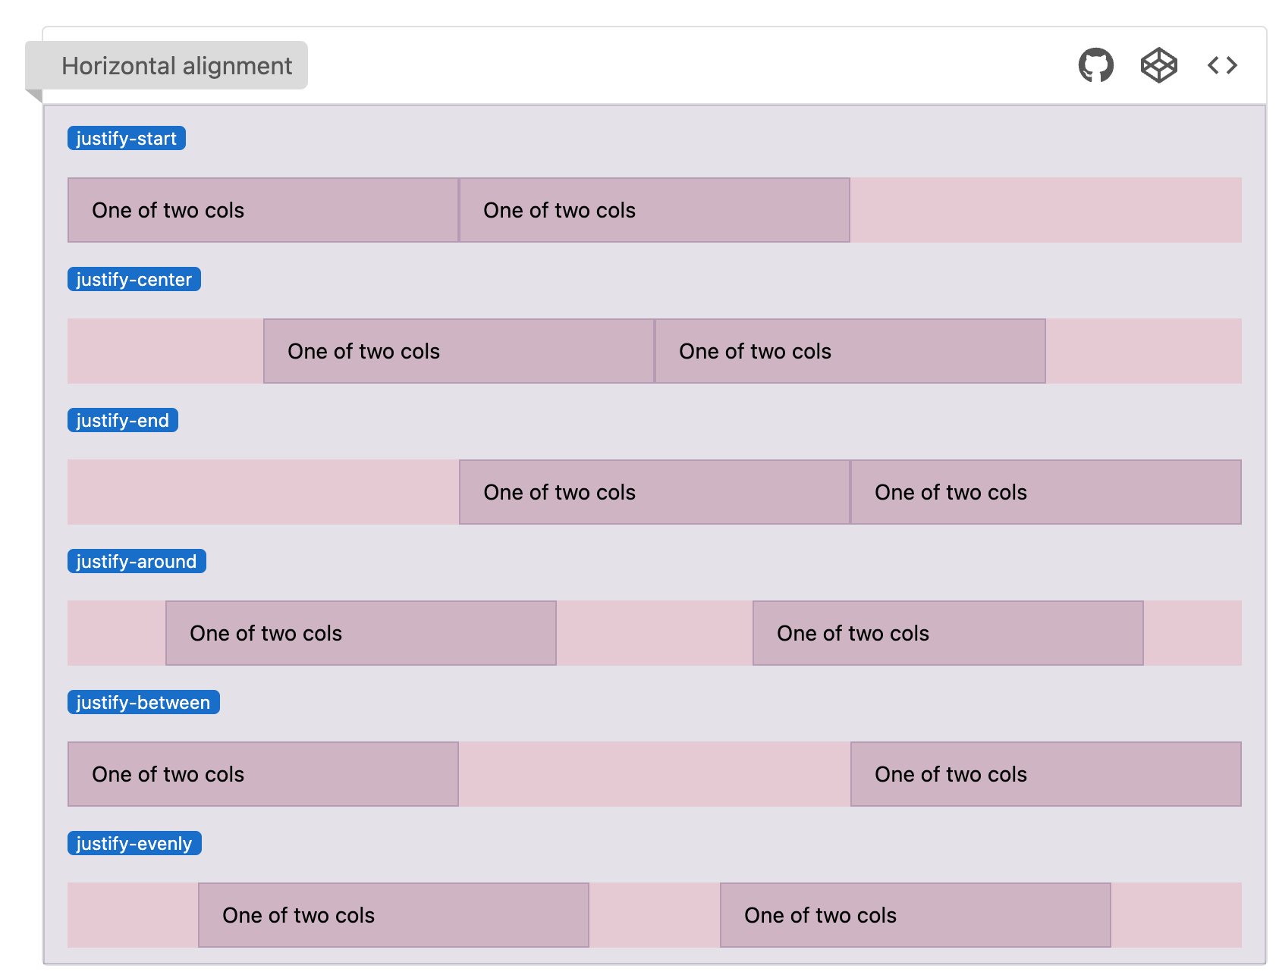The height and width of the screenshot is (978, 1279).
Task: Select last column in justify-end row
Action: pos(1046,492)
